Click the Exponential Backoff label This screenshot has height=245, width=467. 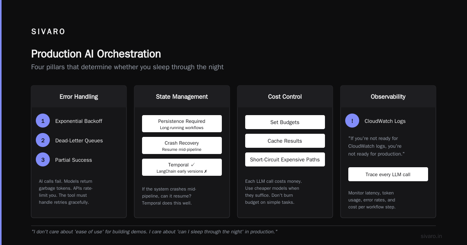79,121
